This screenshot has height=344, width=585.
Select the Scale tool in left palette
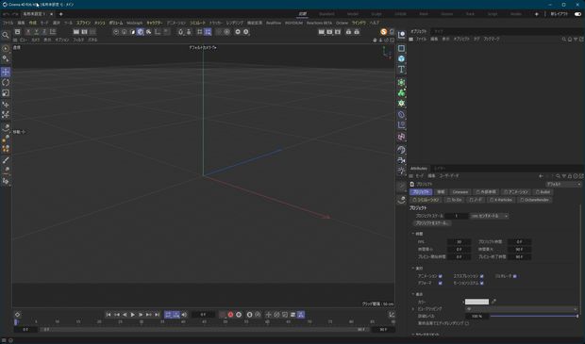tap(6, 93)
